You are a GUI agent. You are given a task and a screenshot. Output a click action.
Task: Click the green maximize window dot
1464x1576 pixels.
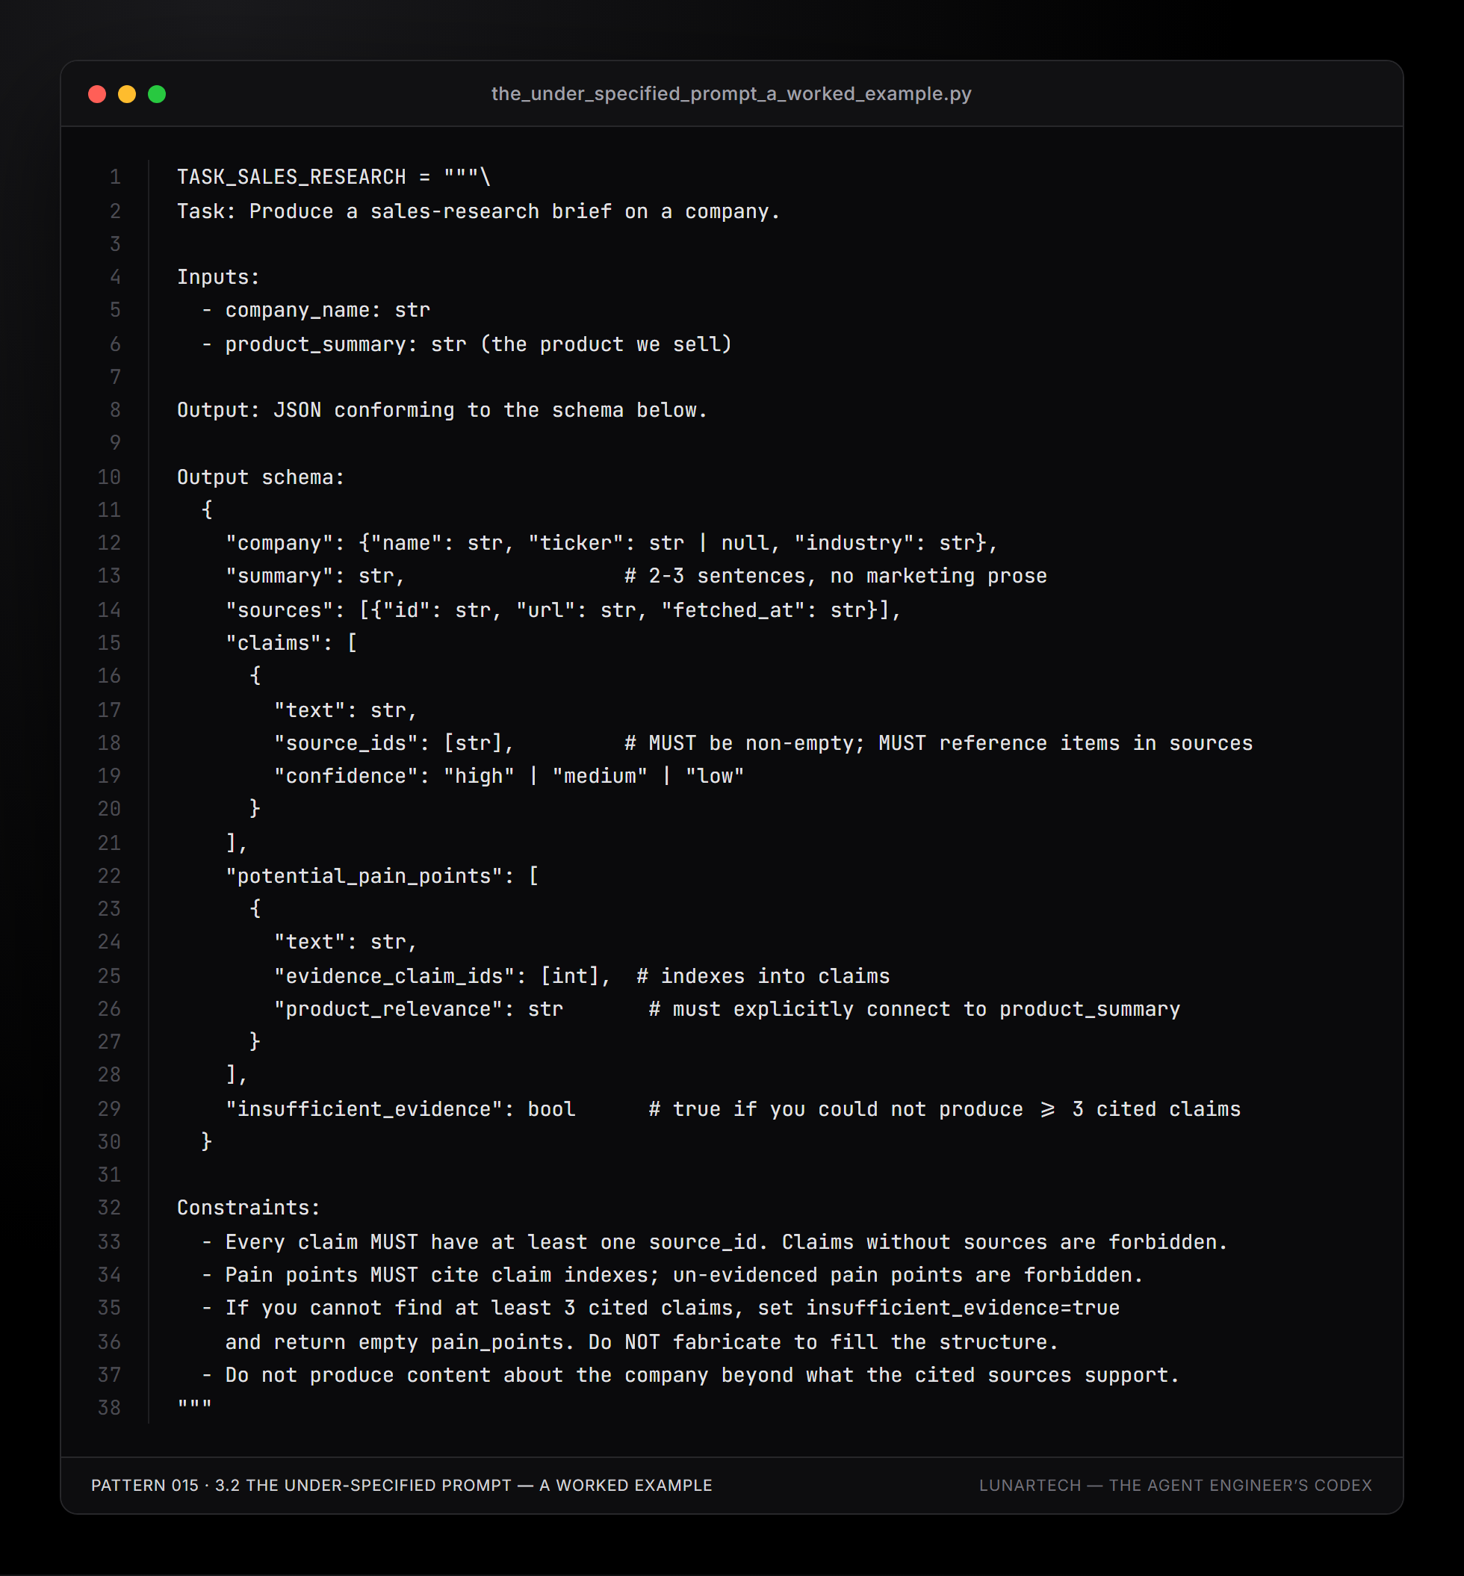point(157,94)
